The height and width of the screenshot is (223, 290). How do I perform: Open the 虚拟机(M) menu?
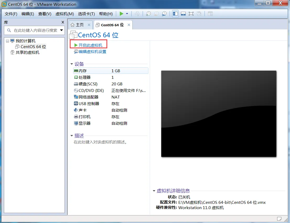click(x=65, y=14)
